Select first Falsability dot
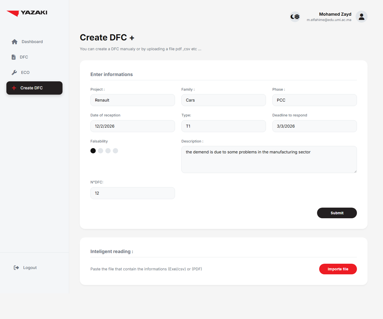383x319 pixels. point(93,151)
